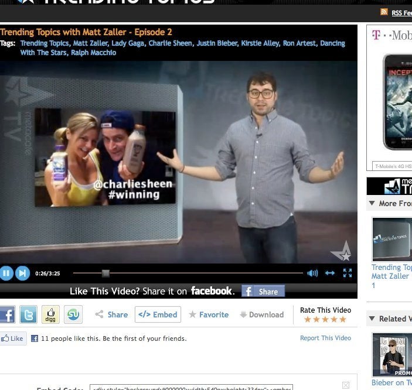Screen dimensions: 412x390
Task: Open the Ralph Macchio tag
Action: coord(94,53)
